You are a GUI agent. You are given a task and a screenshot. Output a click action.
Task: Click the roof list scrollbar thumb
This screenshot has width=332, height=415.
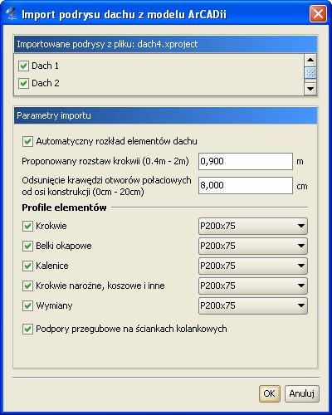coord(310,73)
